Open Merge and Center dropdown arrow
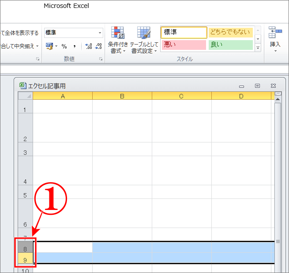 pos(37,46)
